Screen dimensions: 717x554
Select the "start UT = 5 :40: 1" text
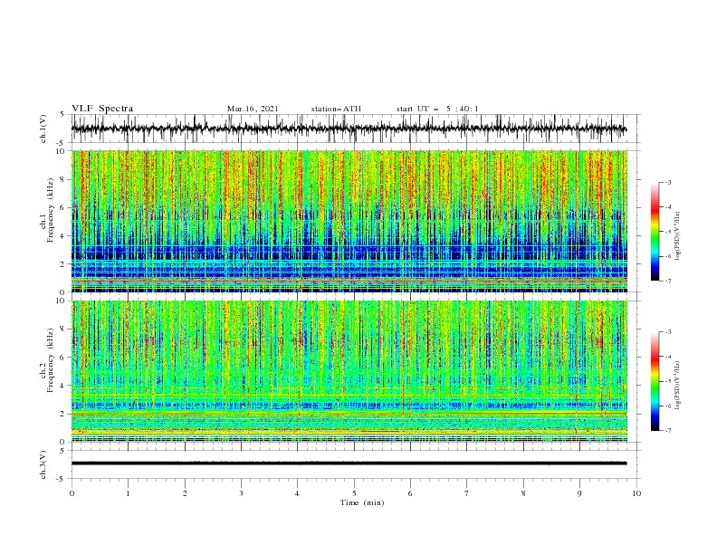pyautogui.click(x=437, y=109)
